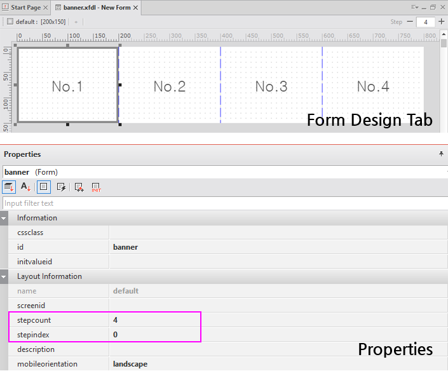Image resolution: width=448 pixels, height=371 pixels.
Task: Decrease the Step count with minus
Action: (x=409, y=22)
